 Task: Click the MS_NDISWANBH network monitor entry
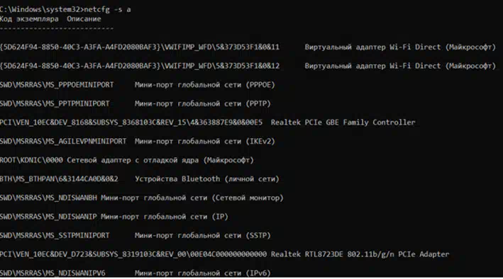coord(48,198)
